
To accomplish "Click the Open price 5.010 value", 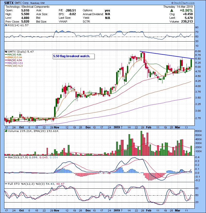I will click(25, 11).
